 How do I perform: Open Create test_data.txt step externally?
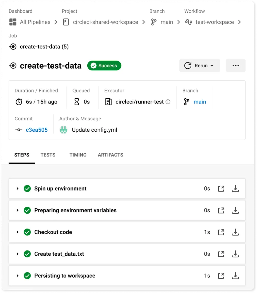[x=221, y=254]
